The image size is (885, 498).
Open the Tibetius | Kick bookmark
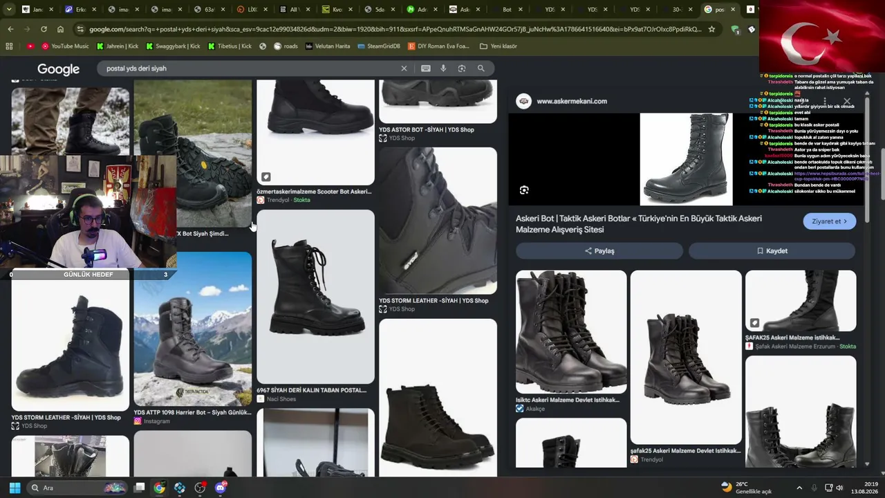pyautogui.click(x=230, y=46)
